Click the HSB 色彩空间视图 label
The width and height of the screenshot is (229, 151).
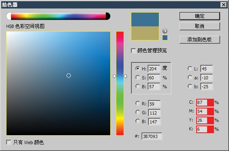click(x=25, y=26)
